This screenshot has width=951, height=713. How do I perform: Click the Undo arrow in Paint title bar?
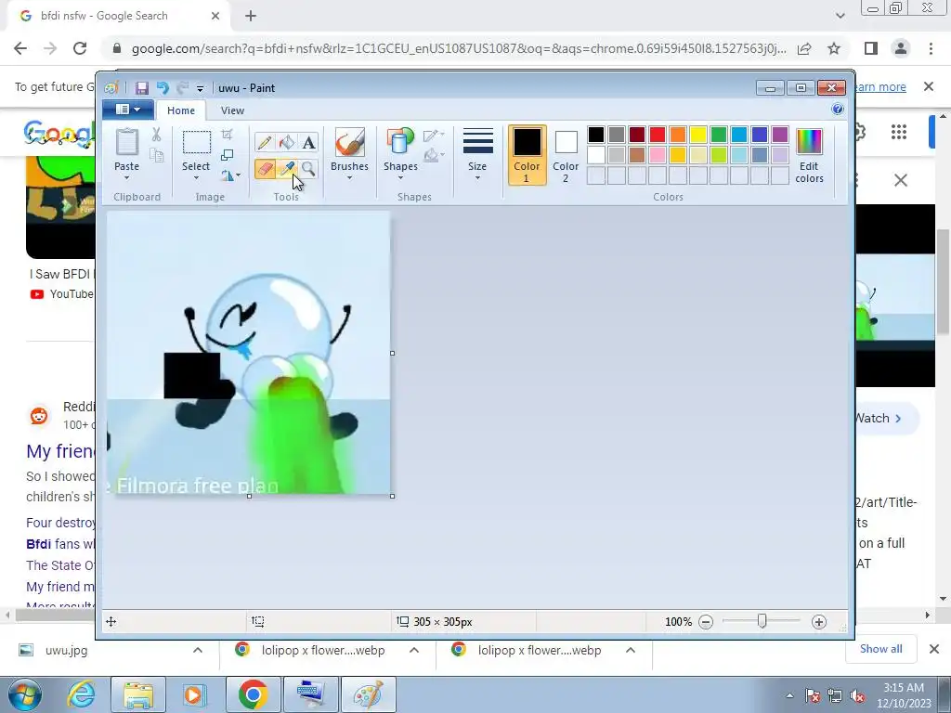[x=162, y=88]
